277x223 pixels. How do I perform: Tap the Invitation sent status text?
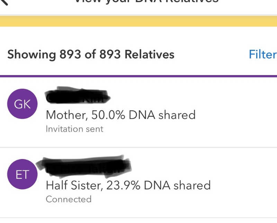(74, 129)
